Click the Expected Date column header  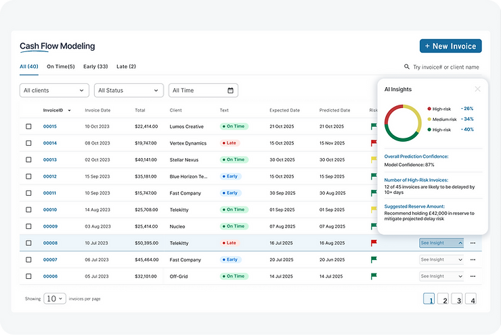[x=284, y=110]
